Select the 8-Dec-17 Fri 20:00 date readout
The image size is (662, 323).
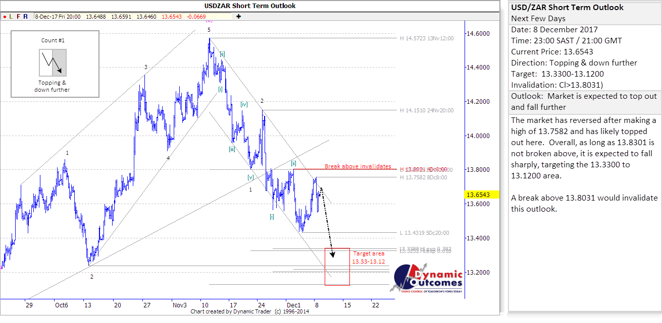coord(58,17)
